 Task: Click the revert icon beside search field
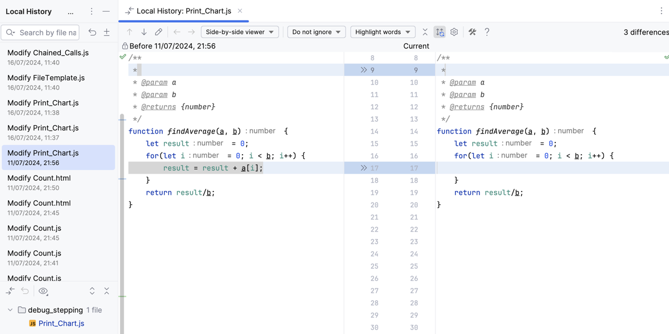pos(93,33)
